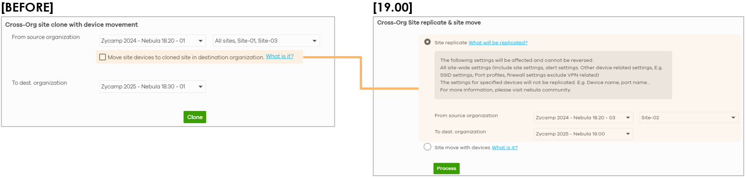Open What is it? link beside checkbox
Image resolution: width=747 pixels, height=178 pixels.
[x=280, y=57]
